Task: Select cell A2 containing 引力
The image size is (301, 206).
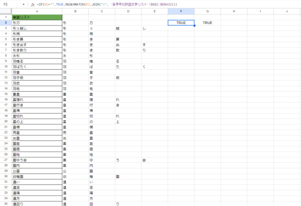Action: (x=37, y=23)
